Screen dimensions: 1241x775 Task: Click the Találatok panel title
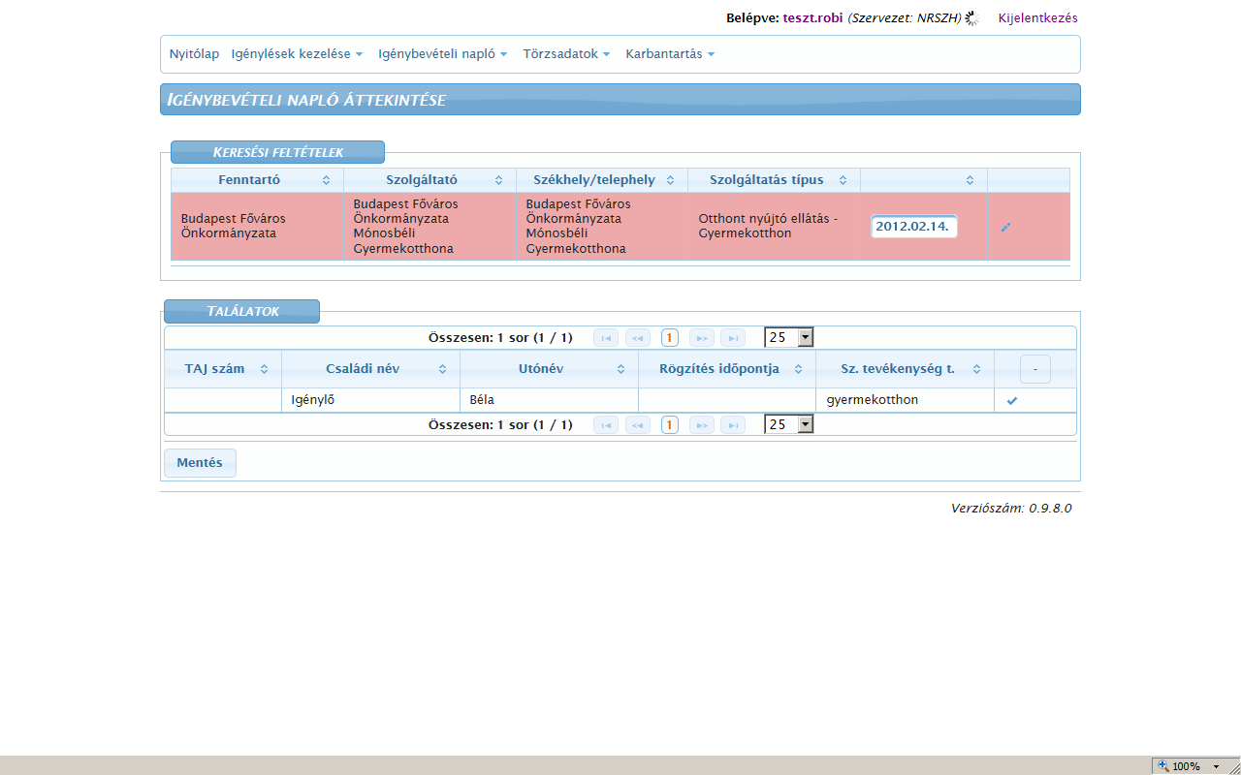241,311
